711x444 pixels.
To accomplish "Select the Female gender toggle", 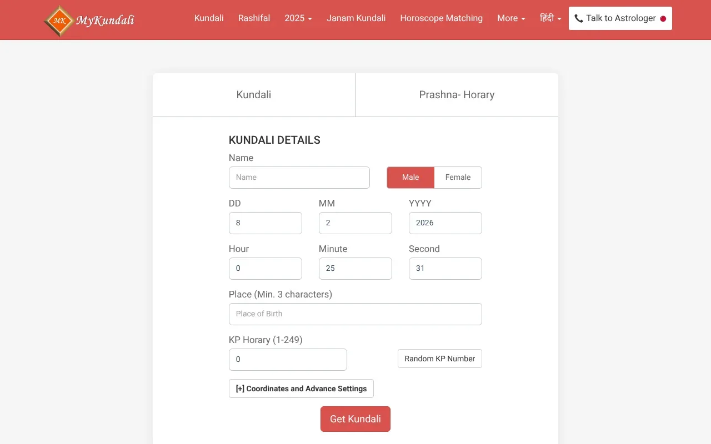I will pyautogui.click(x=458, y=177).
